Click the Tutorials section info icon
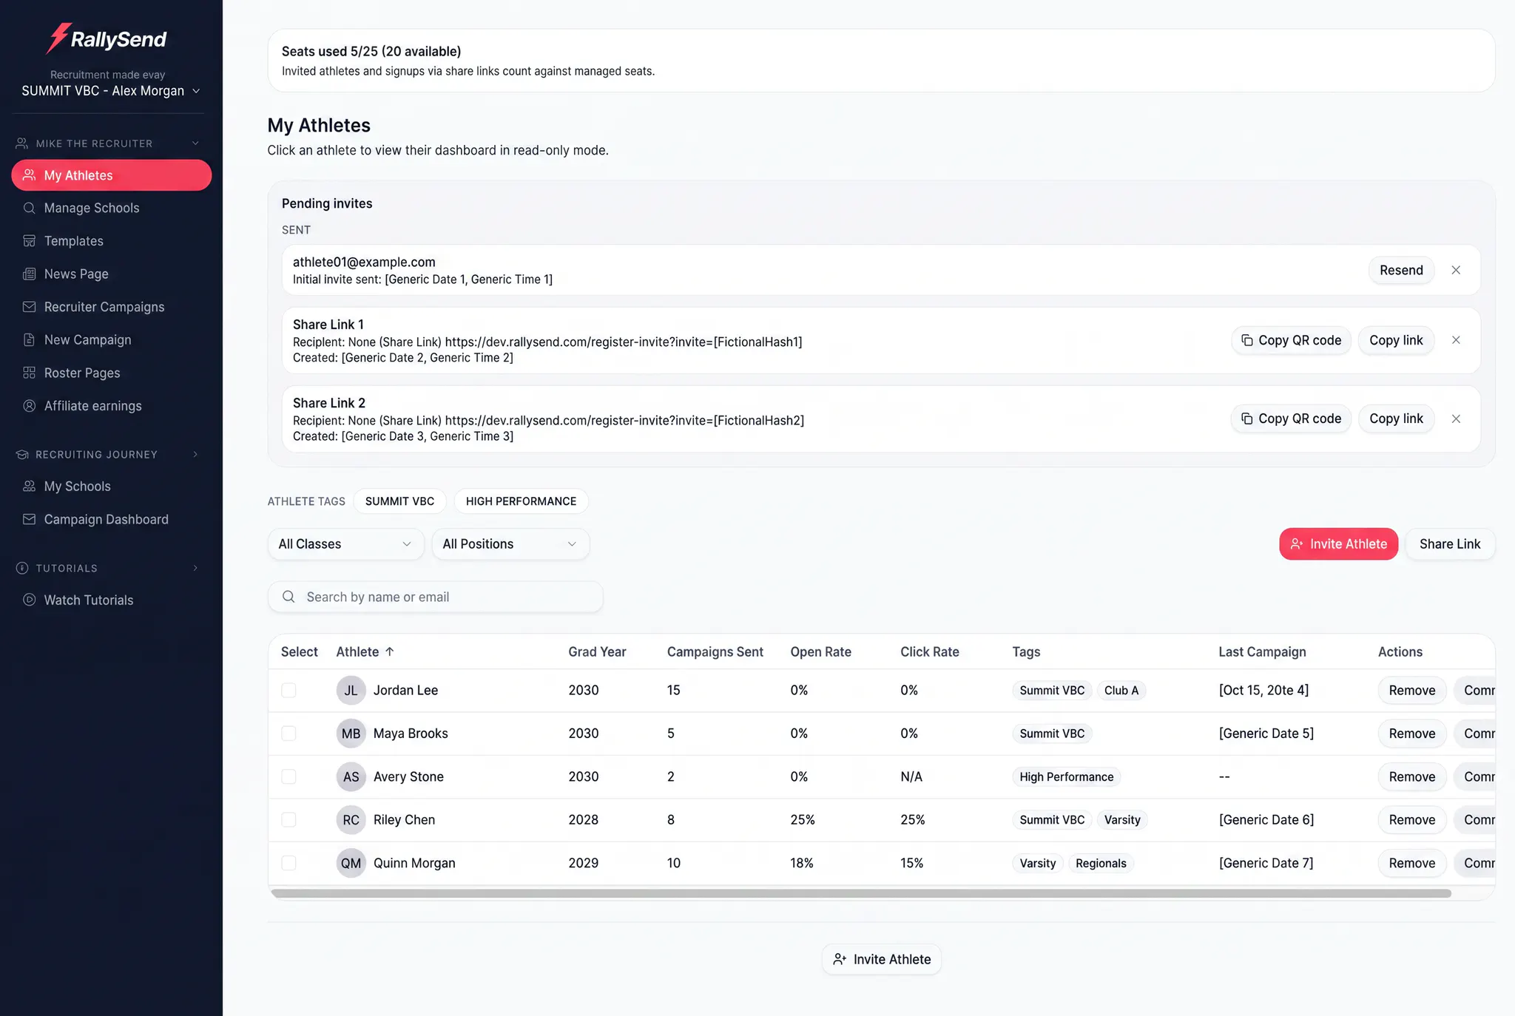This screenshot has height=1016, width=1515. click(x=22, y=568)
